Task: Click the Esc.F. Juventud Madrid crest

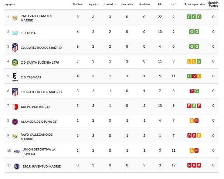Action: click(16, 166)
